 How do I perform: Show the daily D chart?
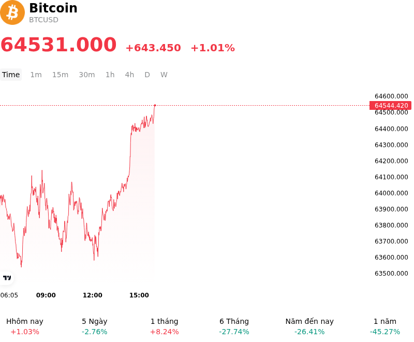[147, 75]
